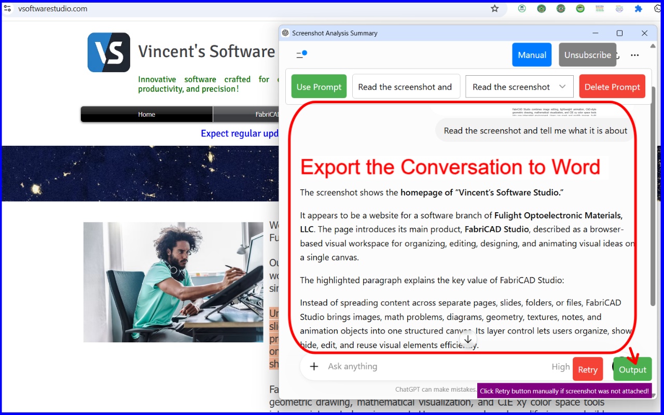
Task: Click the popup scrollbar up arrow
Action: click(x=653, y=46)
